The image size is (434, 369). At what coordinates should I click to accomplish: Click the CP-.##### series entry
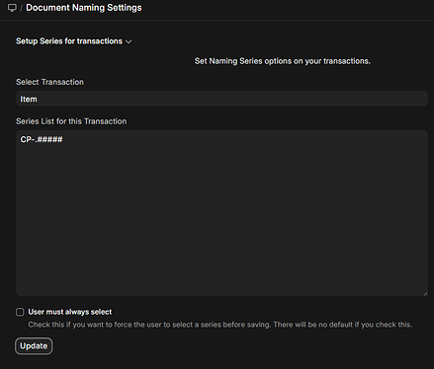point(42,139)
